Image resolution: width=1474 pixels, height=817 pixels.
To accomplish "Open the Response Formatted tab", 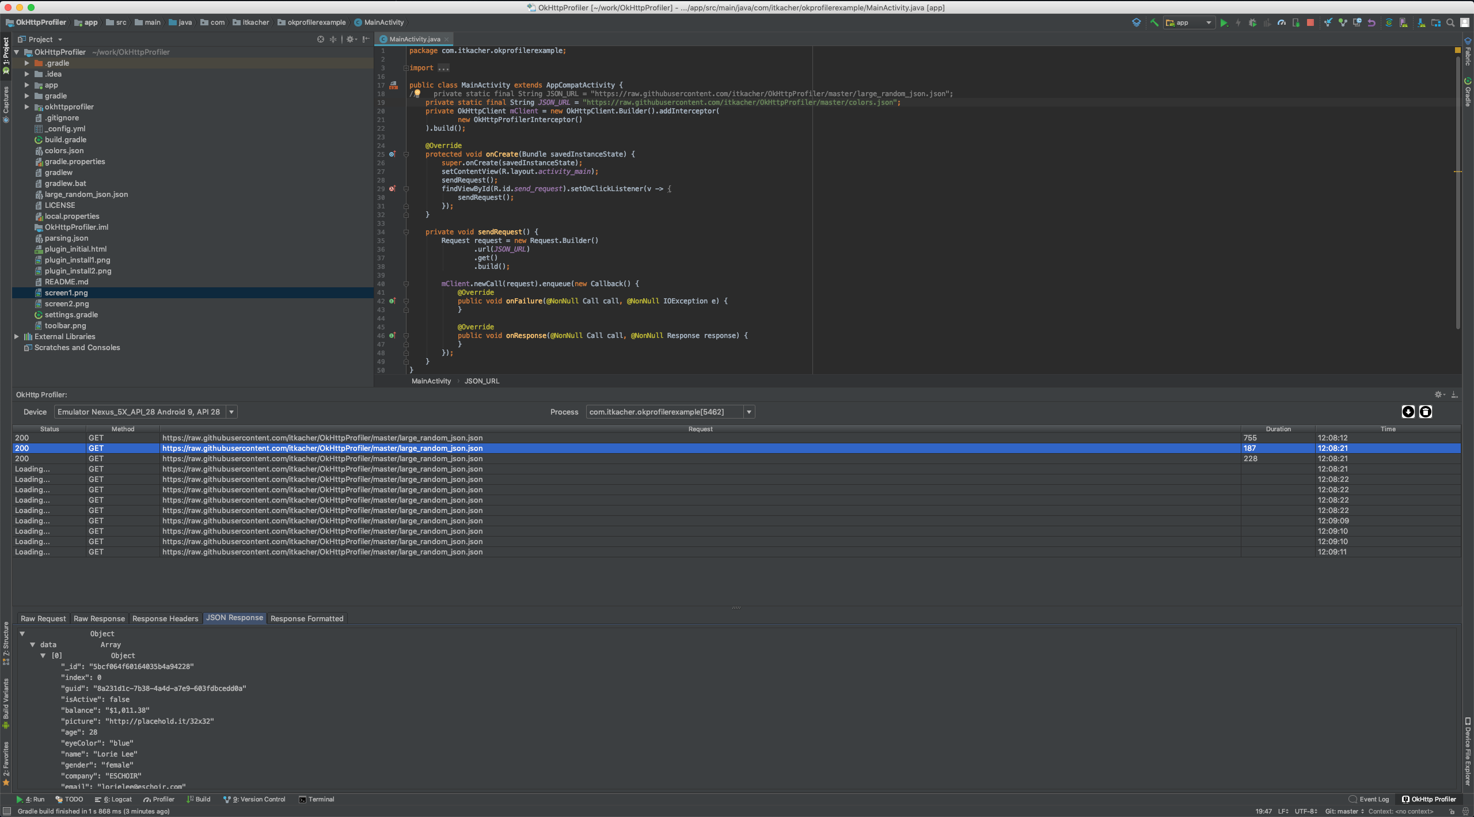I will tap(307, 618).
